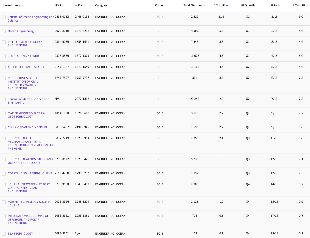The image size is (310, 238).
Task: Tick the checkbox for Ocean Engineering
Action: point(4,31)
